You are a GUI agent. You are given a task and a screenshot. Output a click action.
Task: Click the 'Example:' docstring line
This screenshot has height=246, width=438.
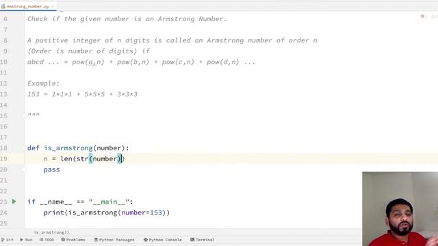click(43, 83)
